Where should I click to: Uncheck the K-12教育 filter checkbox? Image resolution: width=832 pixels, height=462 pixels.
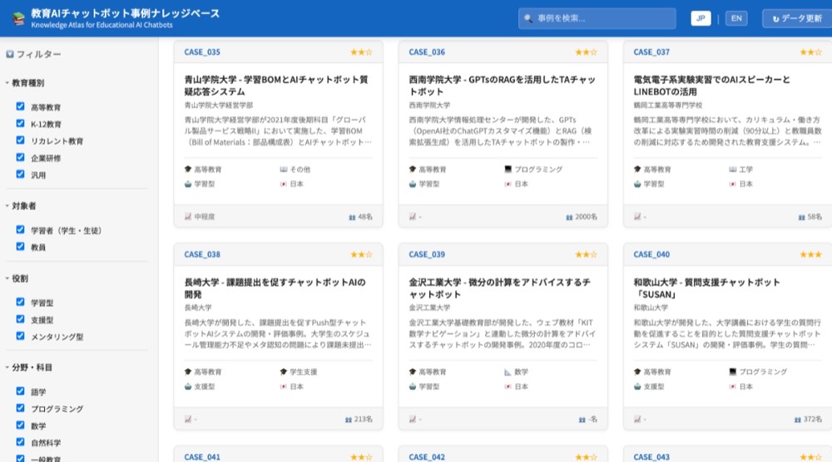point(20,124)
